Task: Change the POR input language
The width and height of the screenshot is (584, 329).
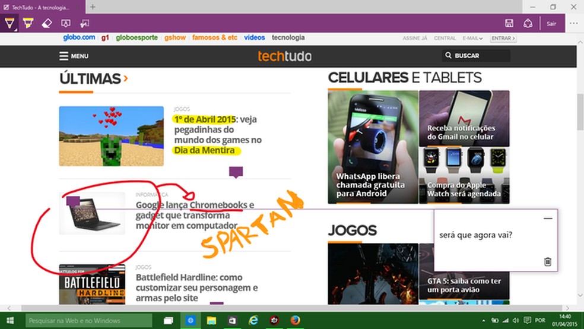Action: coord(540,321)
